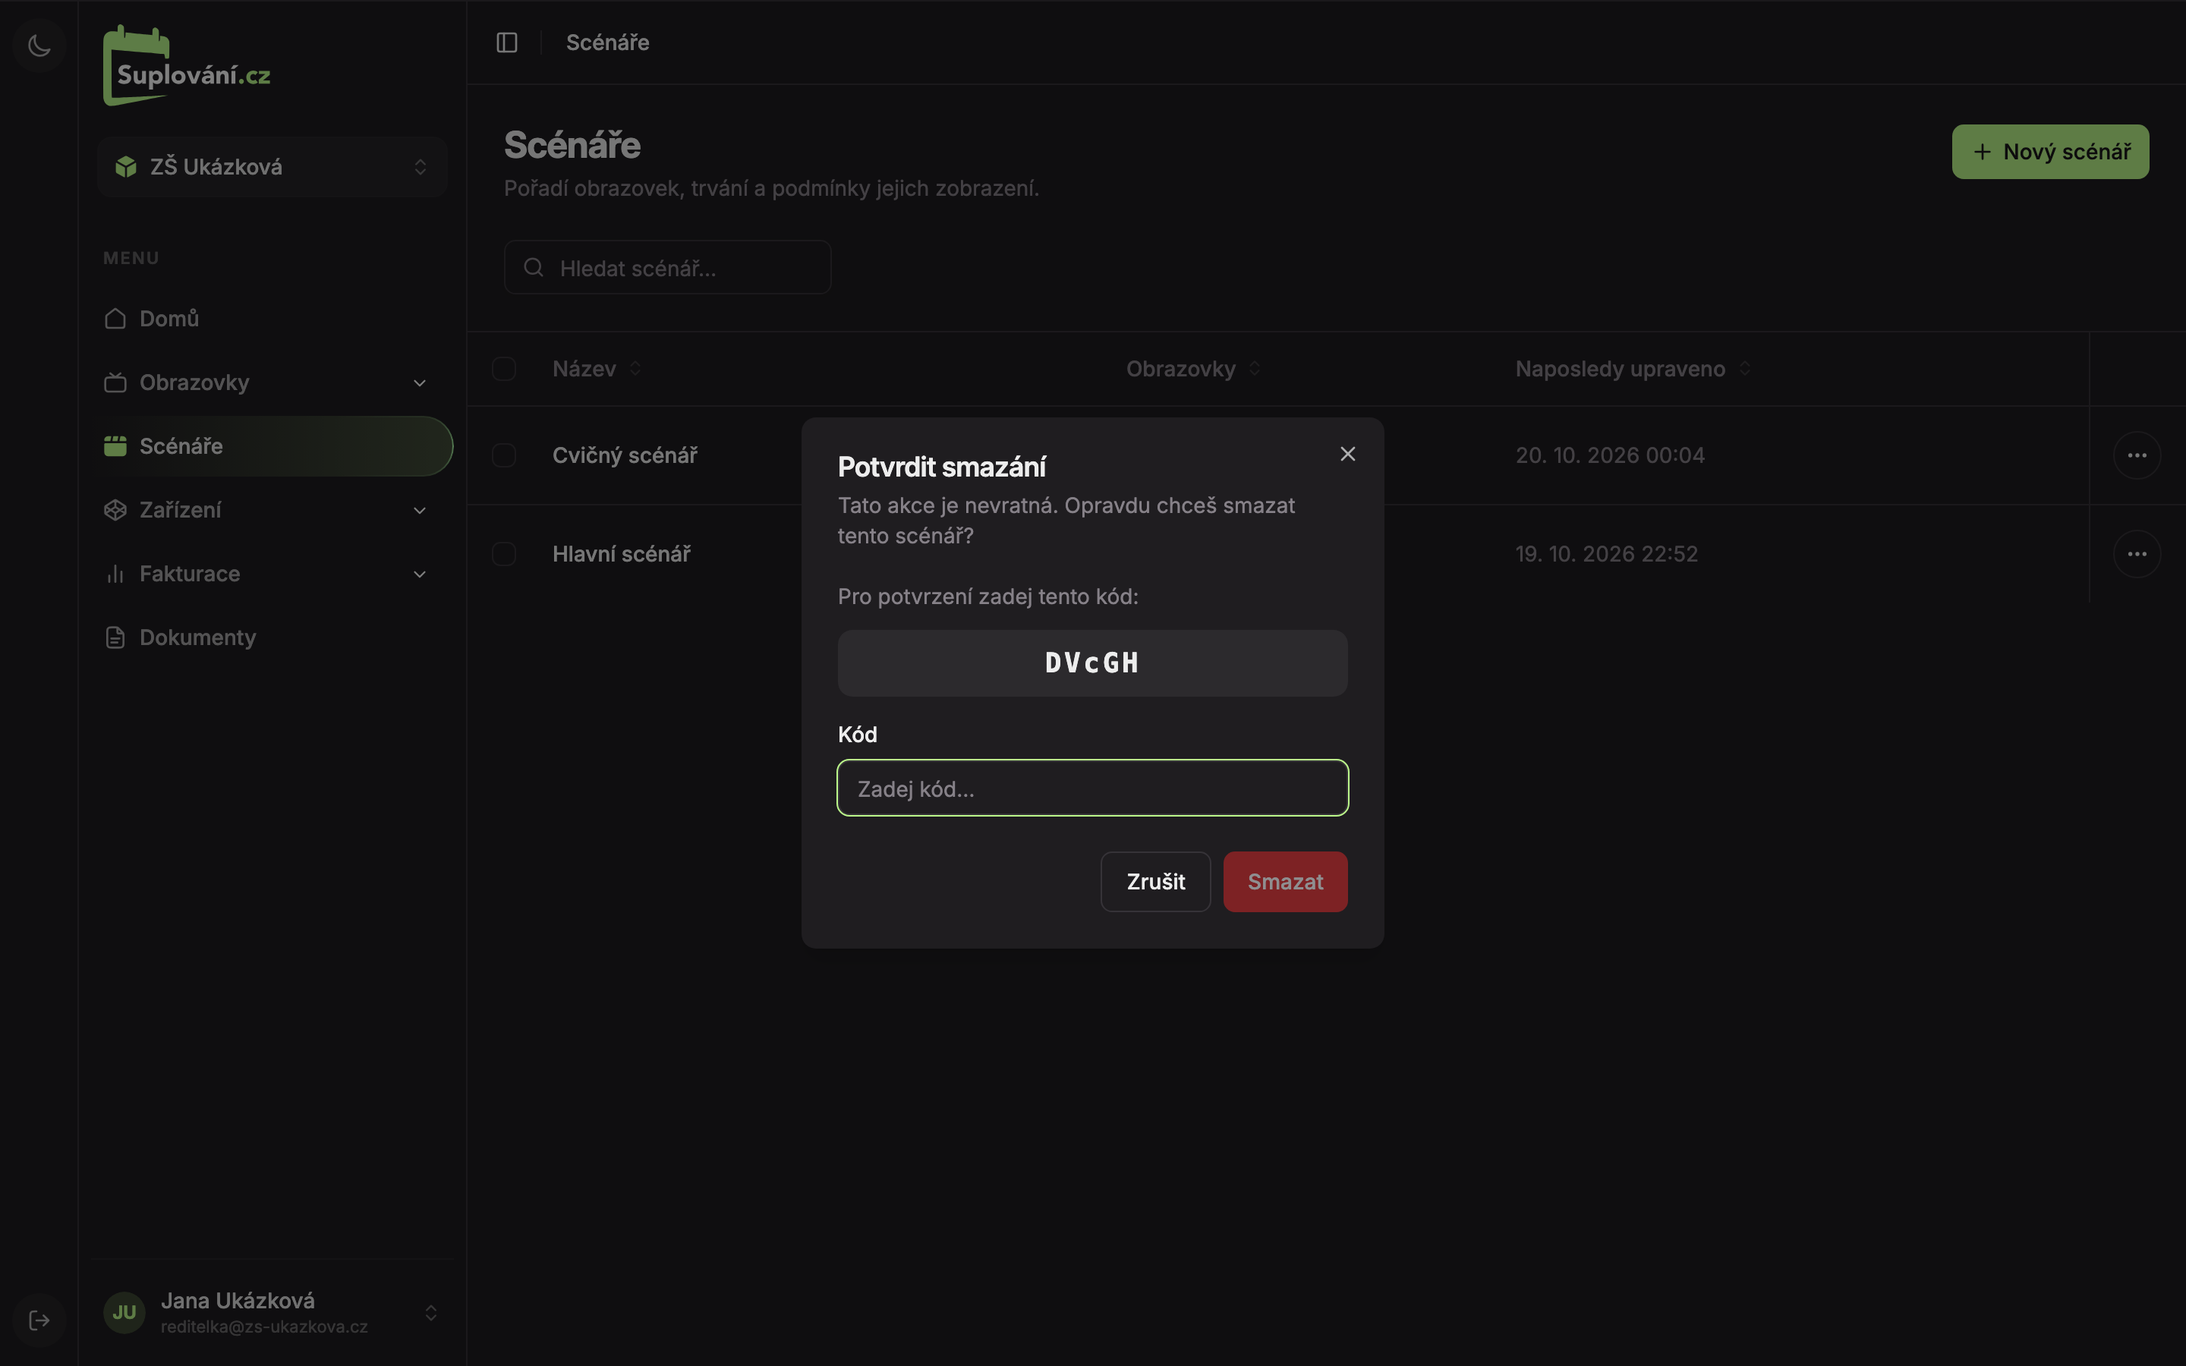
Task: Open actions menu for Hlavní scénář row
Action: pyautogui.click(x=2137, y=554)
